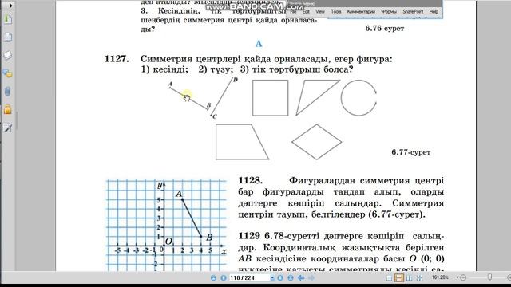
Task: Switch to single page layout
Action: (389, 278)
